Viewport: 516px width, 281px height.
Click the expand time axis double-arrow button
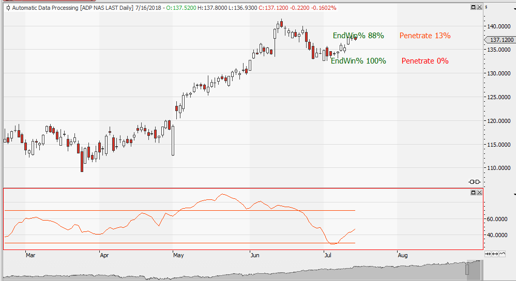click(495, 254)
